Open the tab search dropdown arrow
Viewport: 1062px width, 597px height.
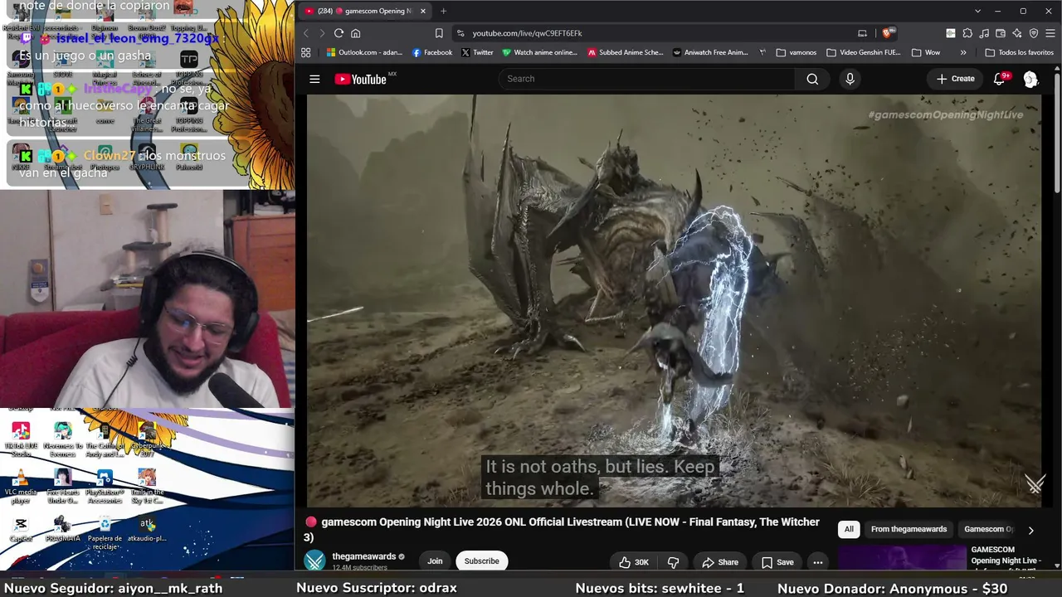pos(978,11)
